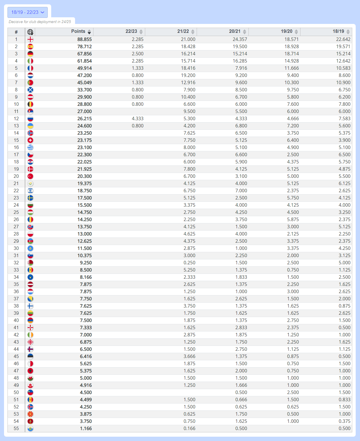
Task: Select the Spain flag in row 2
Action: click(x=30, y=47)
